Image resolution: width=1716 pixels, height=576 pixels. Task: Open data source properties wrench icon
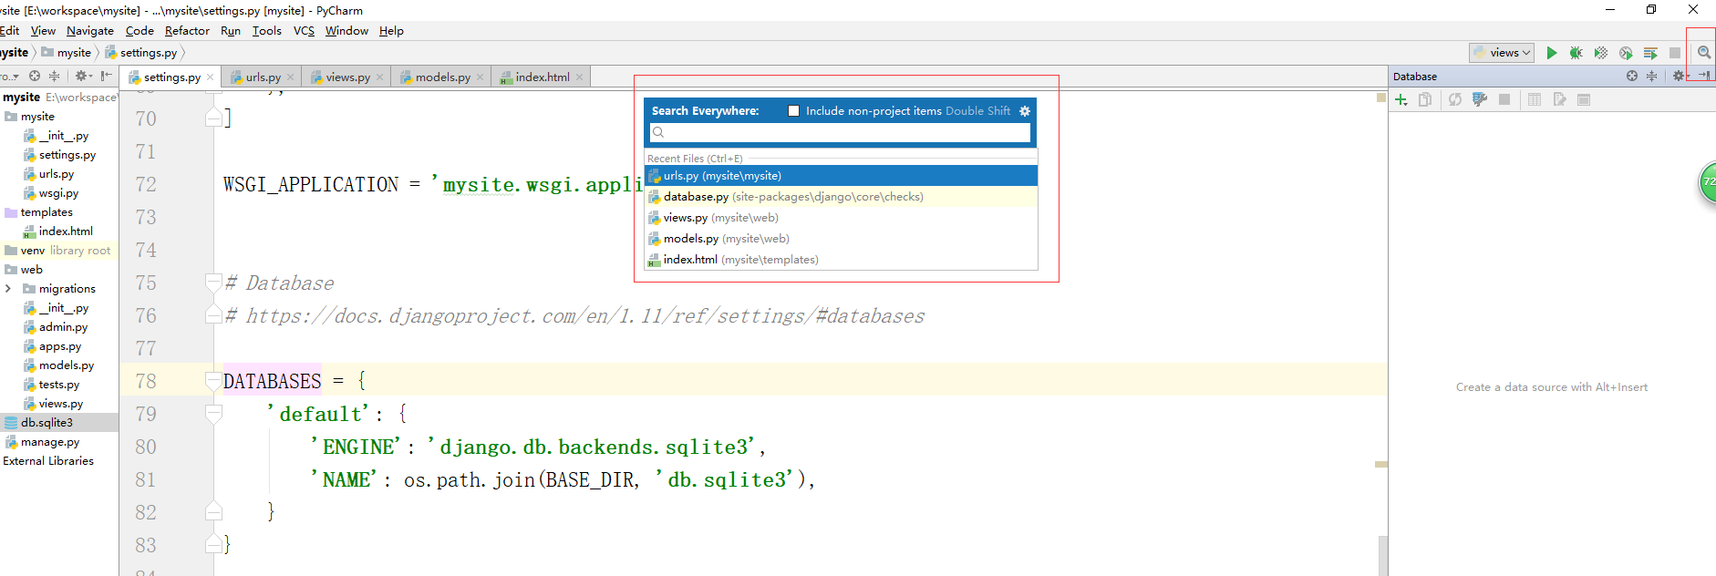pyautogui.click(x=1480, y=99)
